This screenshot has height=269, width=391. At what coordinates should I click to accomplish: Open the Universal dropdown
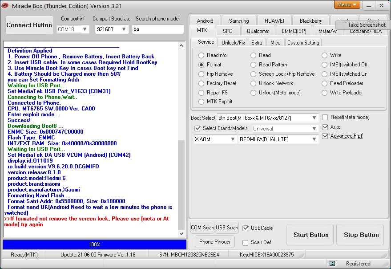click(314, 128)
